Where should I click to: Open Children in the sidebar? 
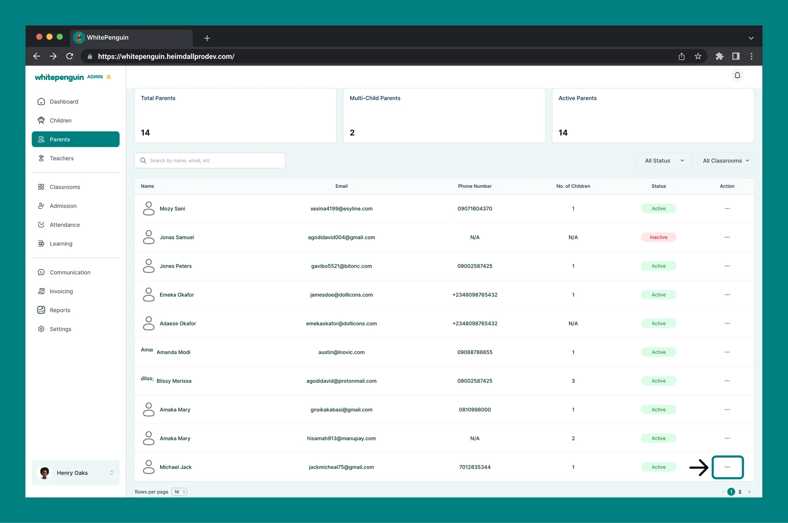pyautogui.click(x=76, y=121)
